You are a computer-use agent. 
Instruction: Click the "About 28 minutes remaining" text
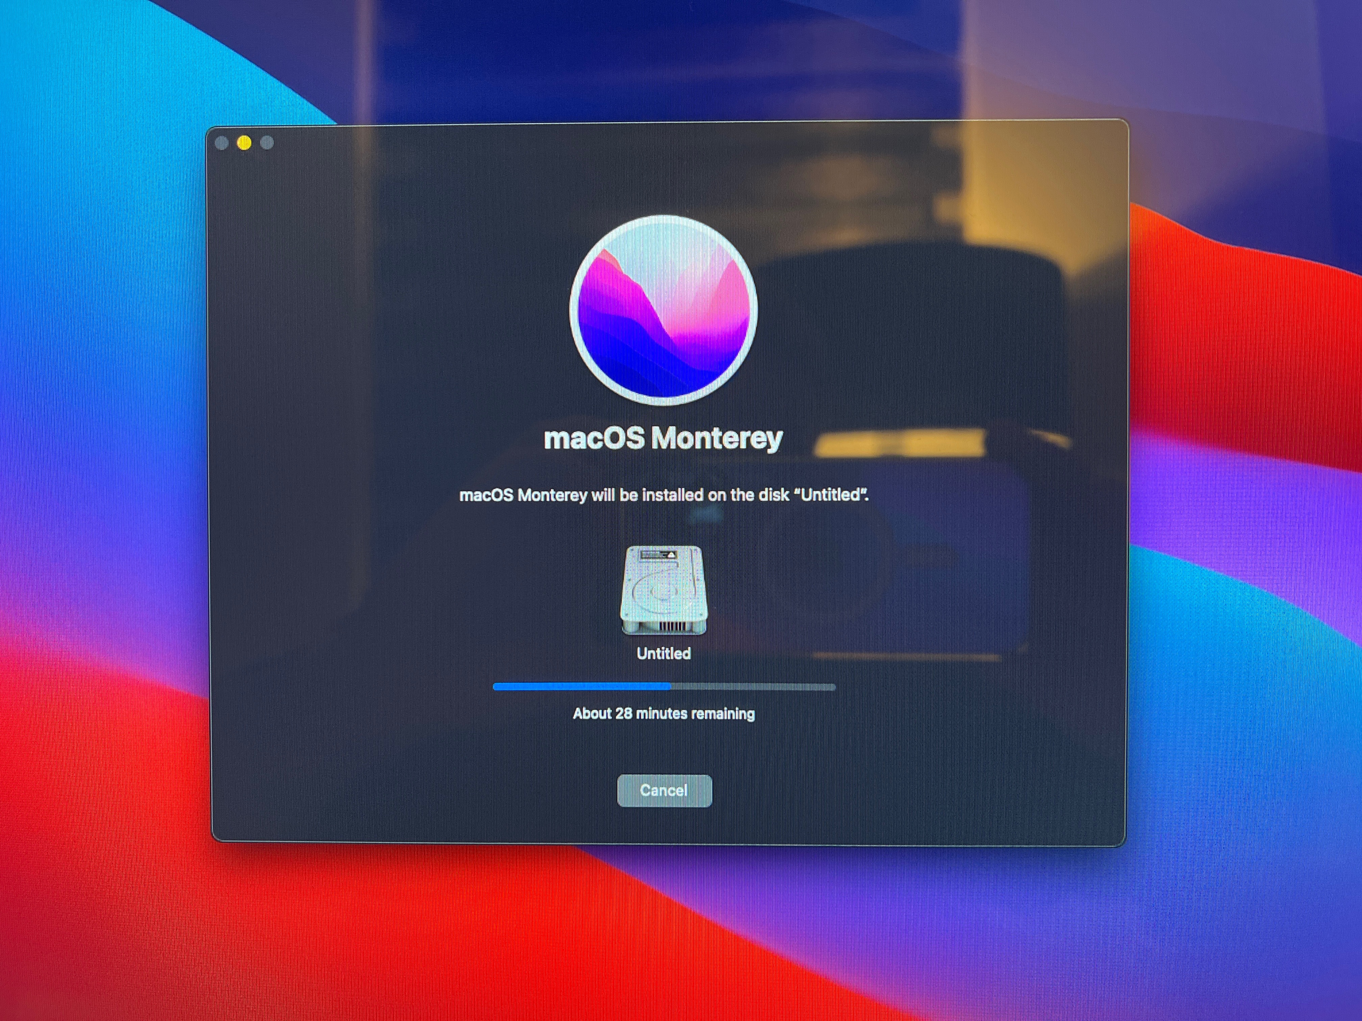[x=663, y=714]
